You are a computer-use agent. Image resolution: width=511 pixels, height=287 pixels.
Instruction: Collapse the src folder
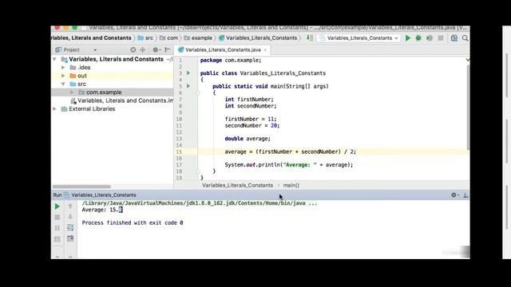pos(63,84)
